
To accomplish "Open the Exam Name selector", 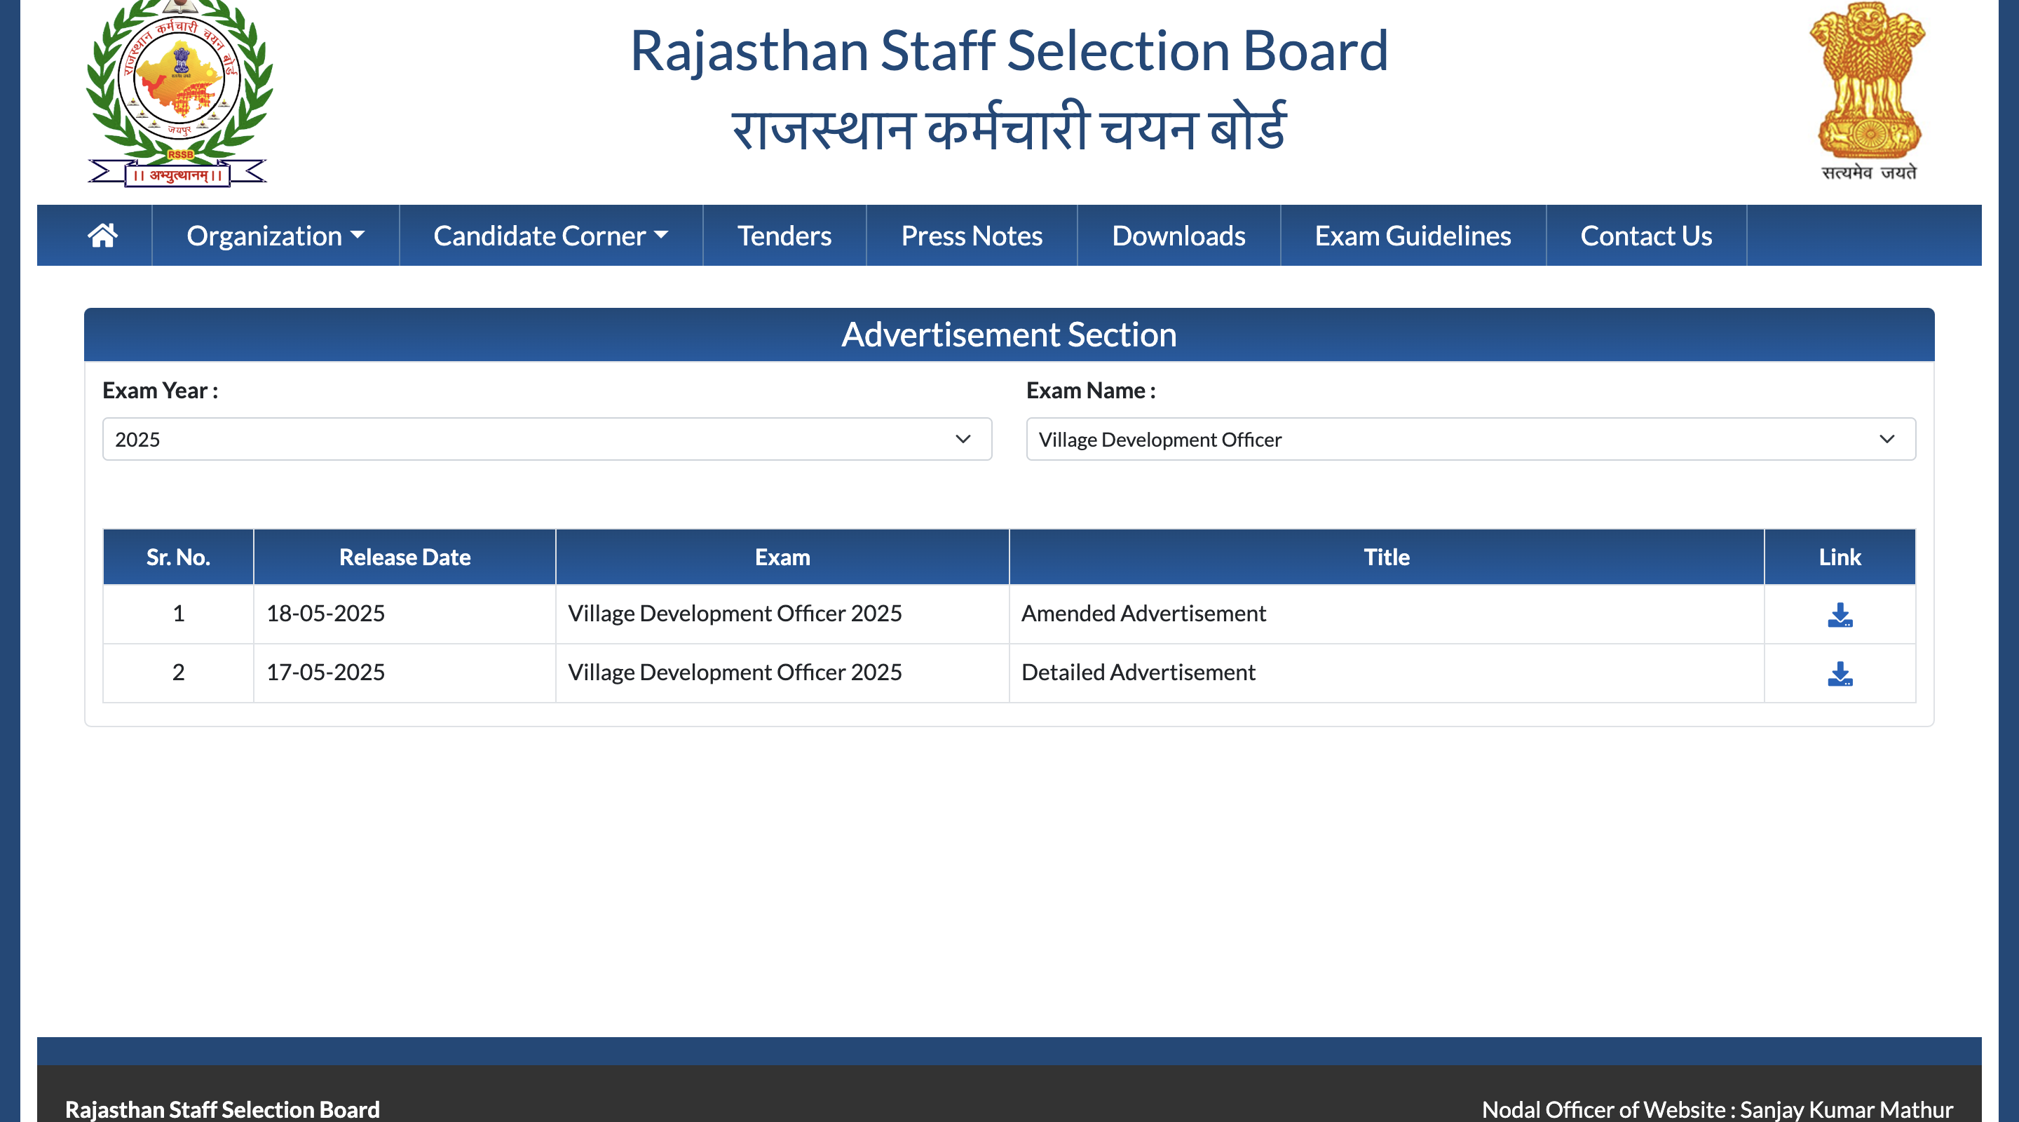I will [x=1470, y=439].
